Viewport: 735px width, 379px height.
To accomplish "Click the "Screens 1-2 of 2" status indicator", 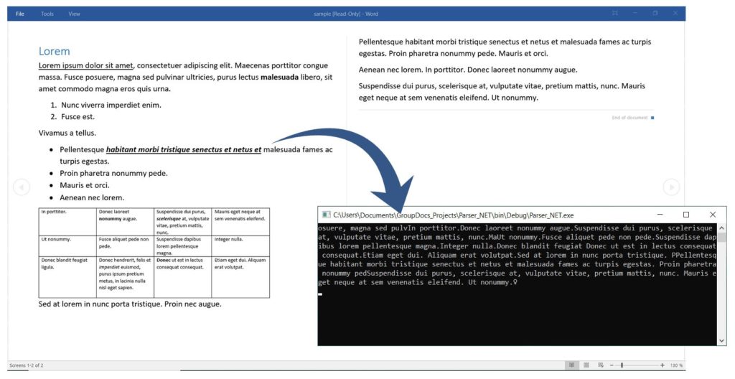I will (x=26, y=365).
